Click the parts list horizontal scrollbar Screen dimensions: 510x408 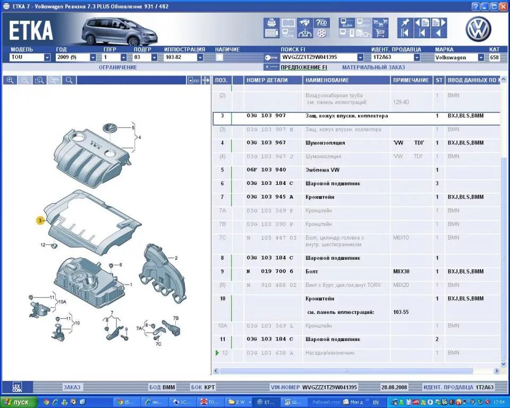(x=347, y=371)
